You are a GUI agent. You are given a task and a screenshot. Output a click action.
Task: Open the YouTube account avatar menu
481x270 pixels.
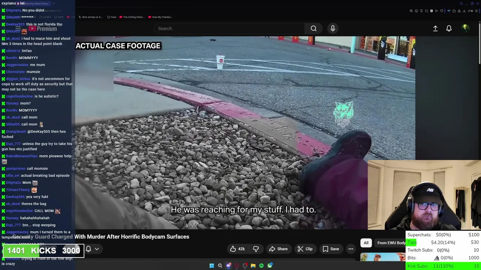click(465, 28)
